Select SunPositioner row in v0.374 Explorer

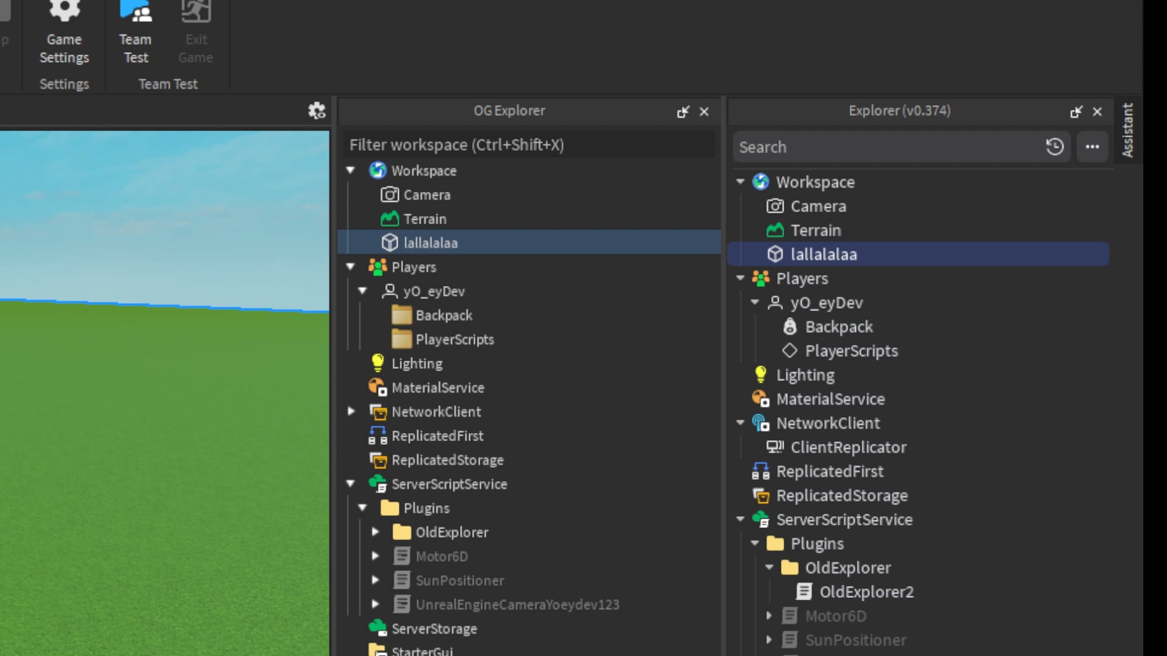pyautogui.click(x=918, y=640)
